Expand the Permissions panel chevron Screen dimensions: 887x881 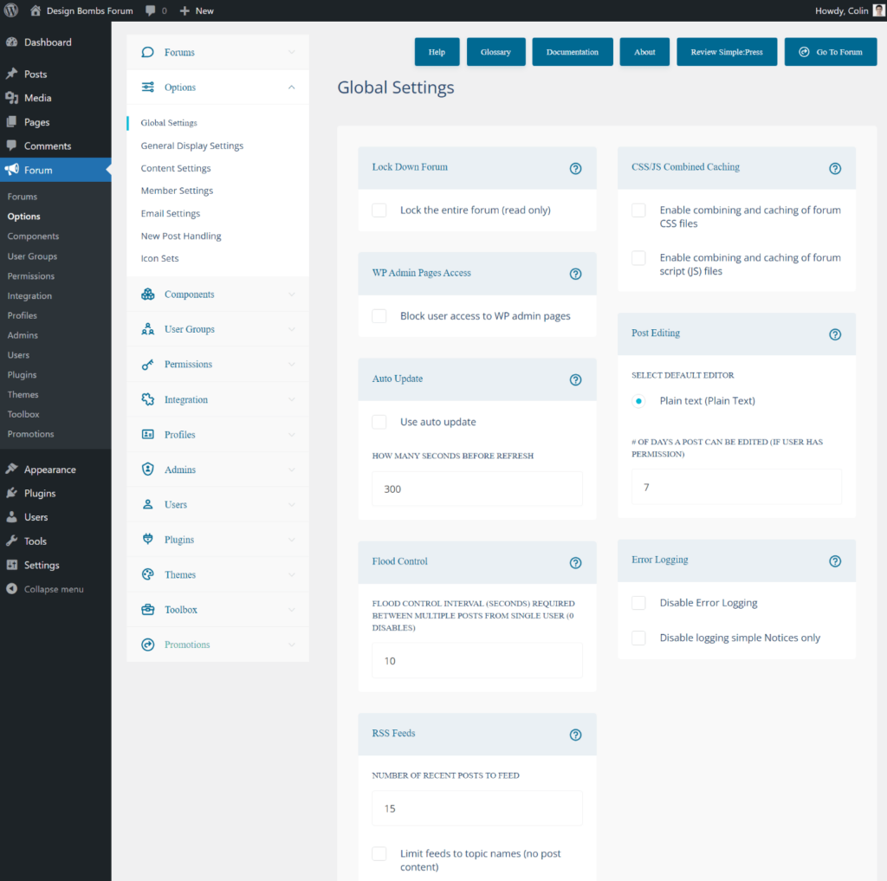[291, 365]
